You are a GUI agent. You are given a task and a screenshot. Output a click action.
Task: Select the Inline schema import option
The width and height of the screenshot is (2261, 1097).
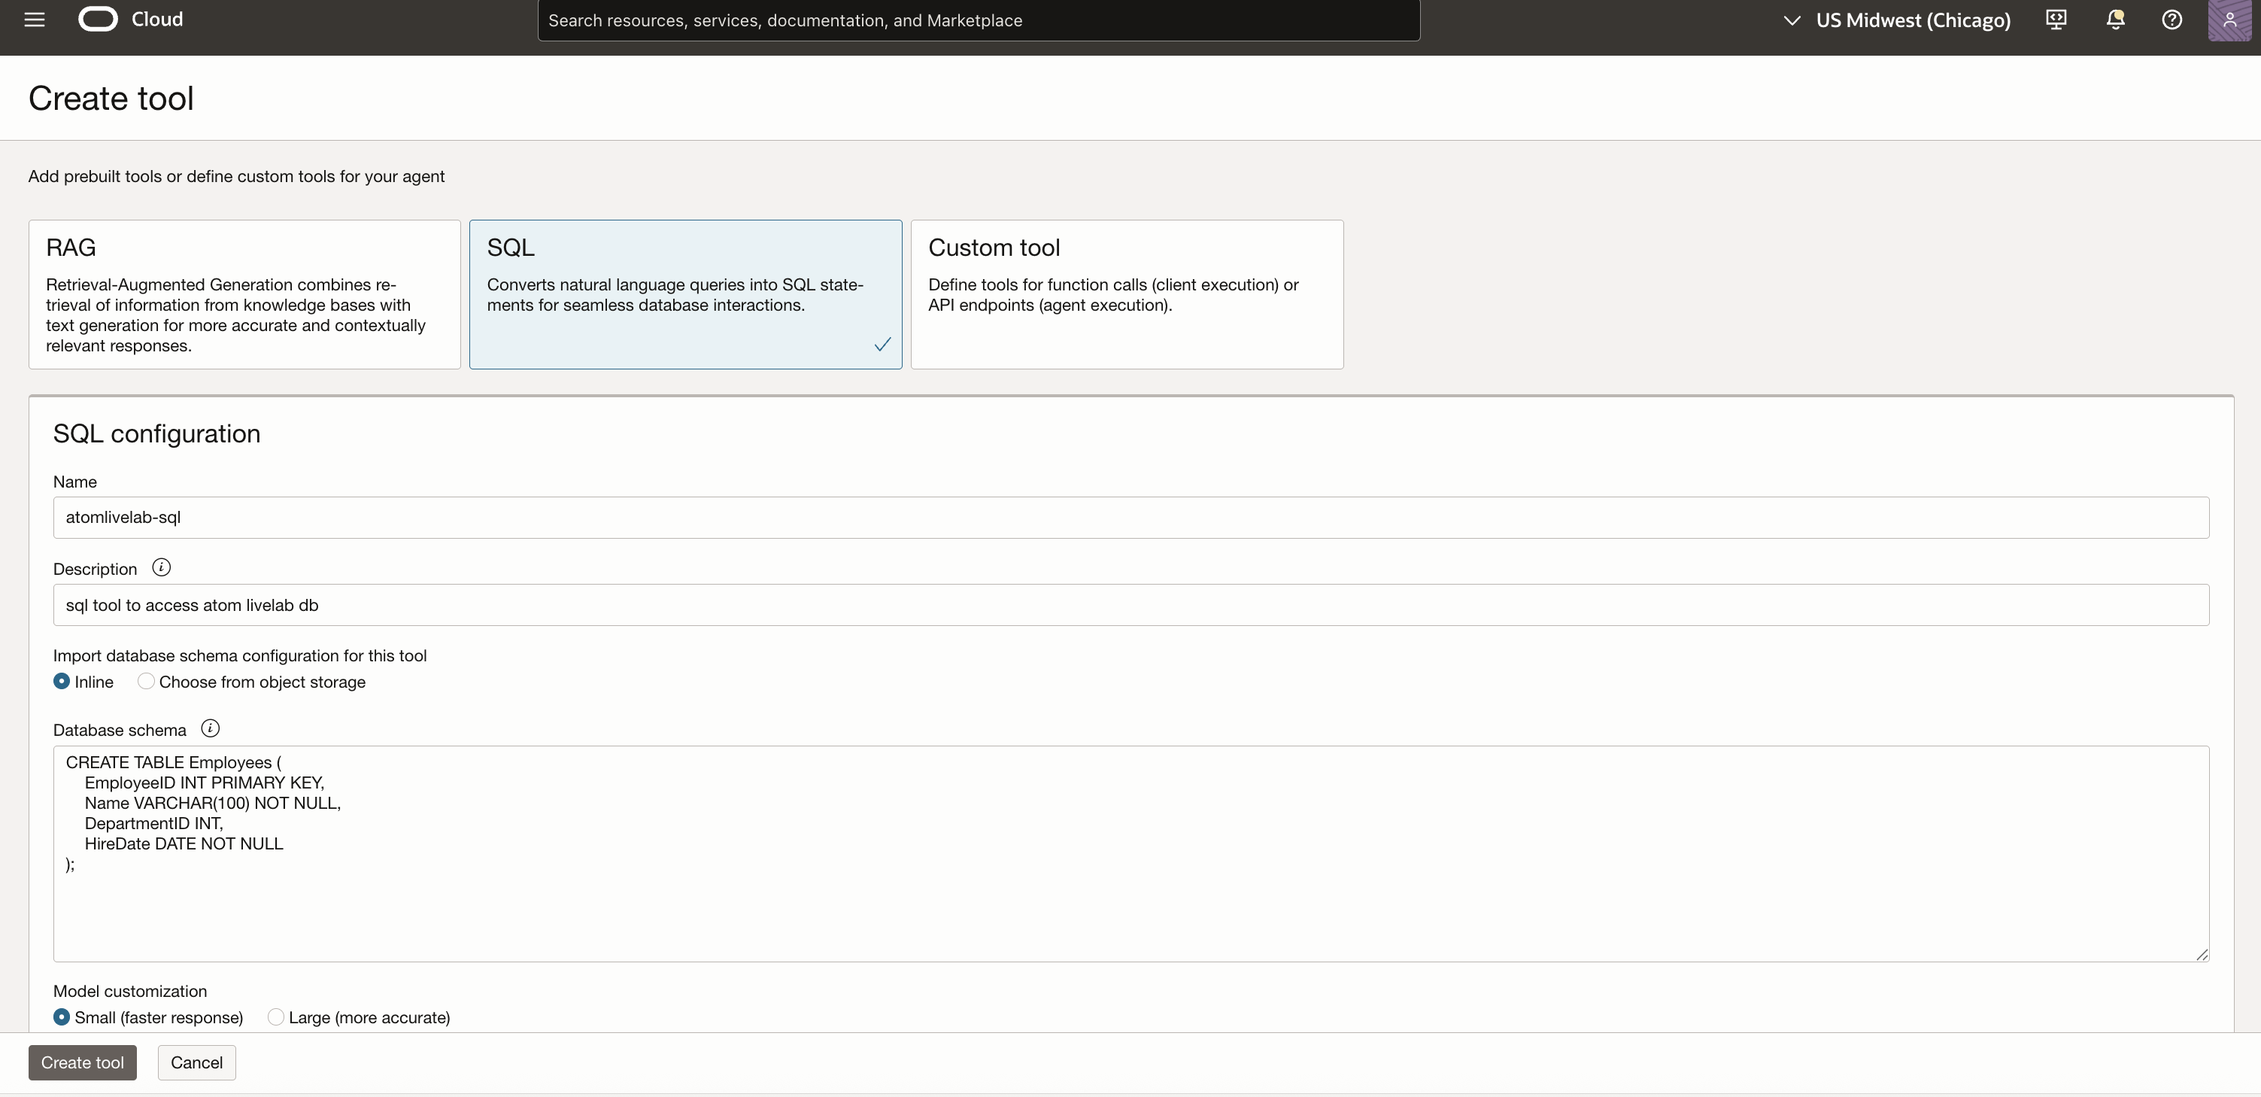tap(62, 681)
